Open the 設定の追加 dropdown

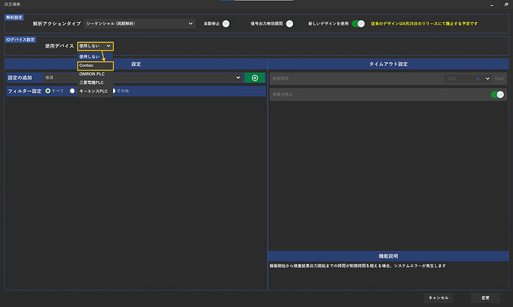[143, 78]
